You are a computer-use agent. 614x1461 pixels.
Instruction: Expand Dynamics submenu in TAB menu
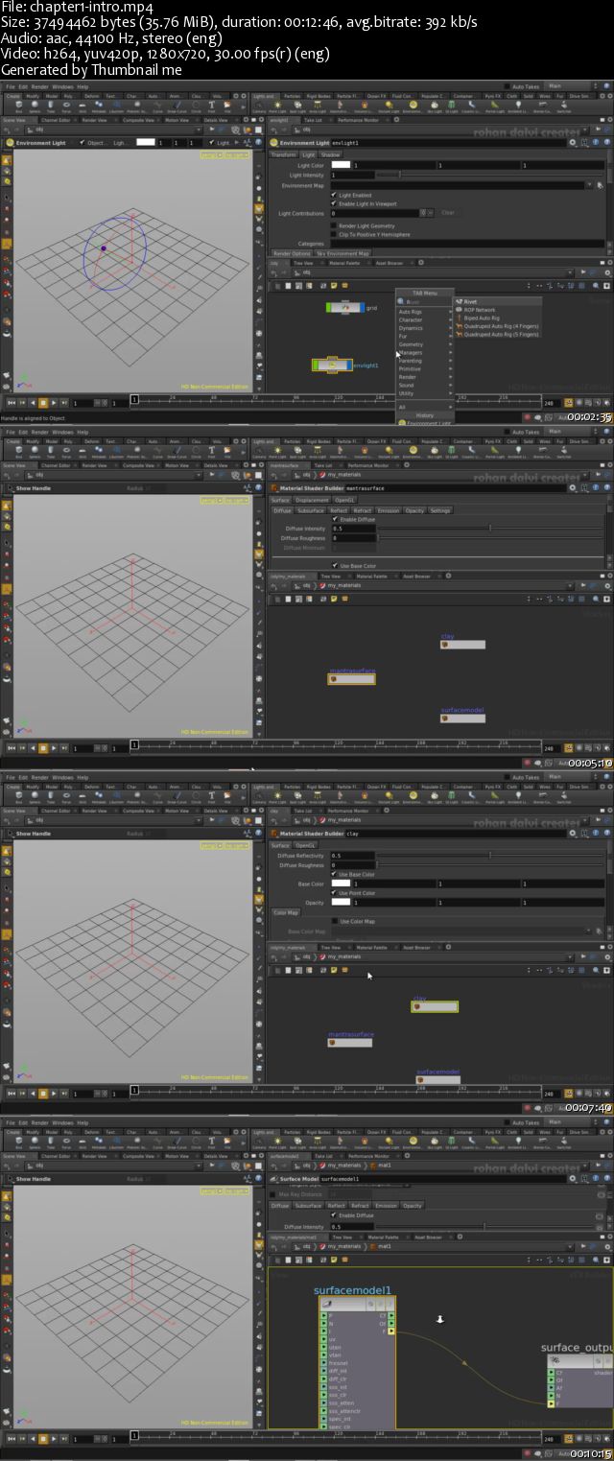coord(425,328)
